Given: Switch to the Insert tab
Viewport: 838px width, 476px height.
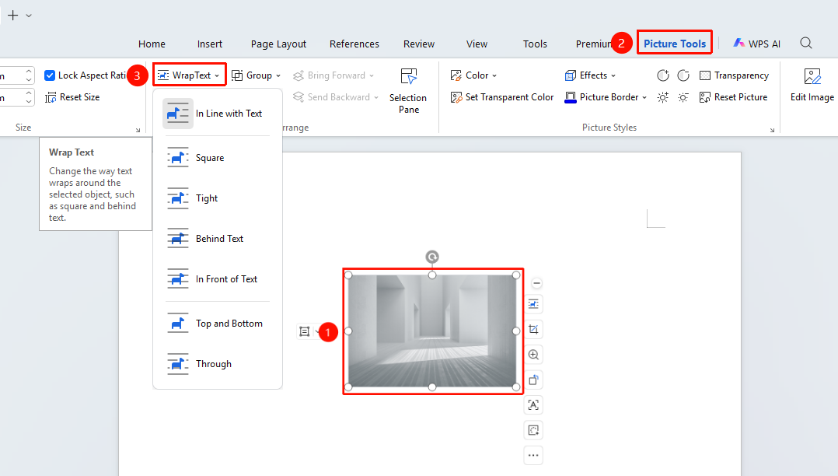Looking at the screenshot, I should point(210,44).
